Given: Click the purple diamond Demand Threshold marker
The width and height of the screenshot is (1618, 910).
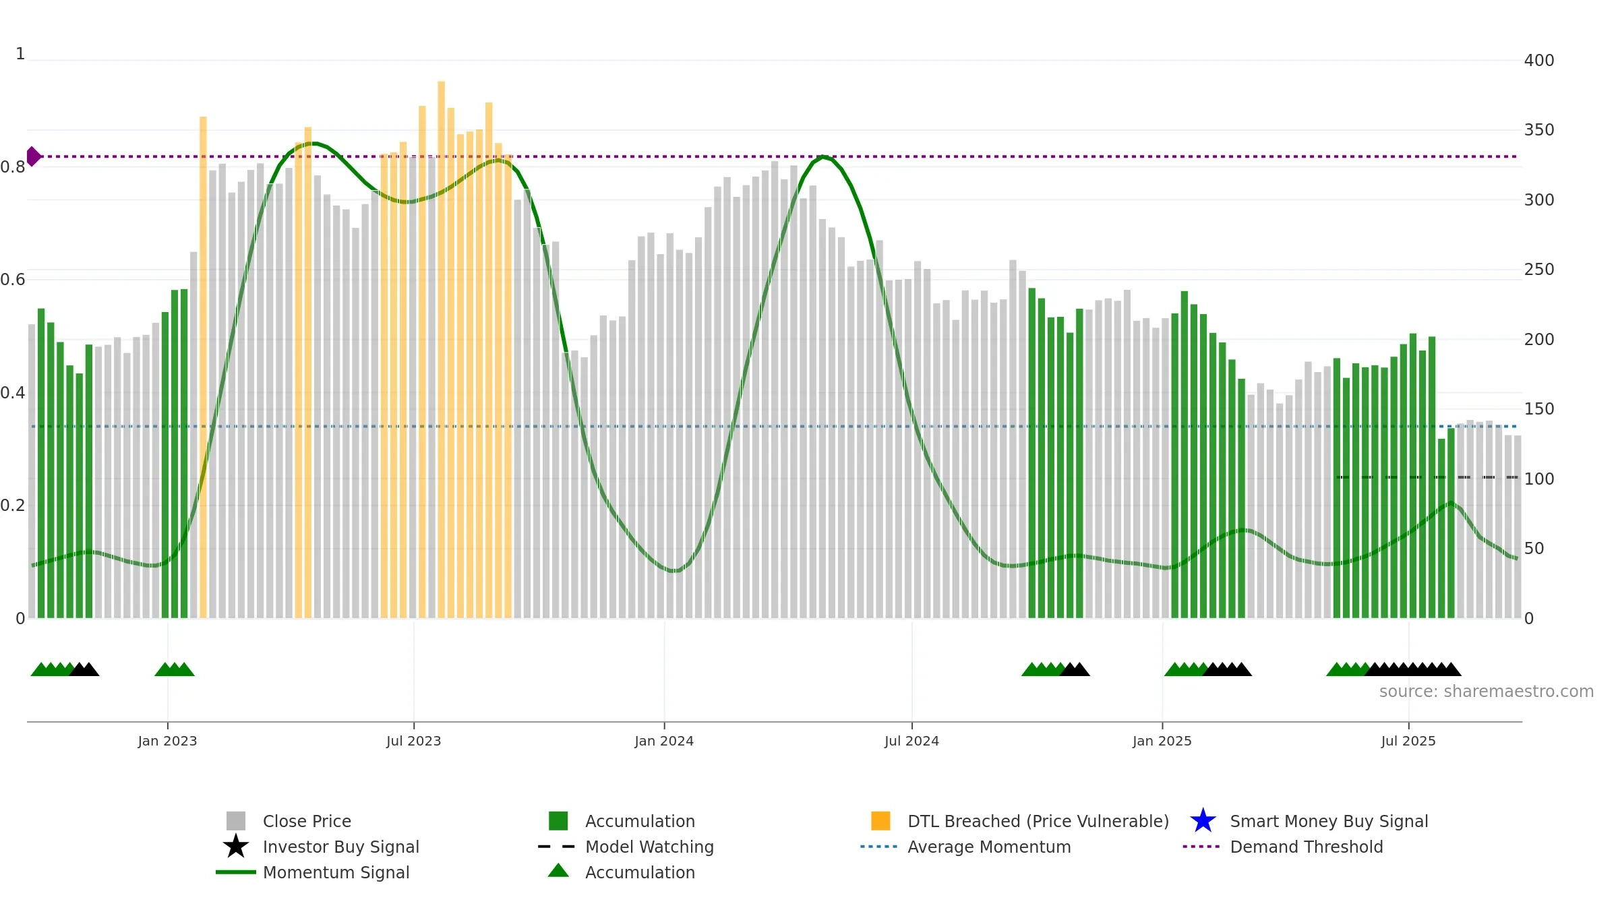Looking at the screenshot, I should click(33, 156).
